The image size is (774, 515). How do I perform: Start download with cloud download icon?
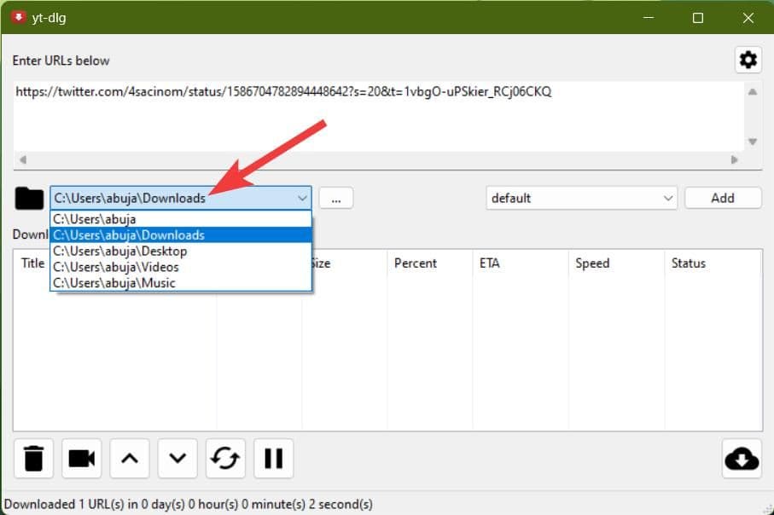pyautogui.click(x=741, y=458)
